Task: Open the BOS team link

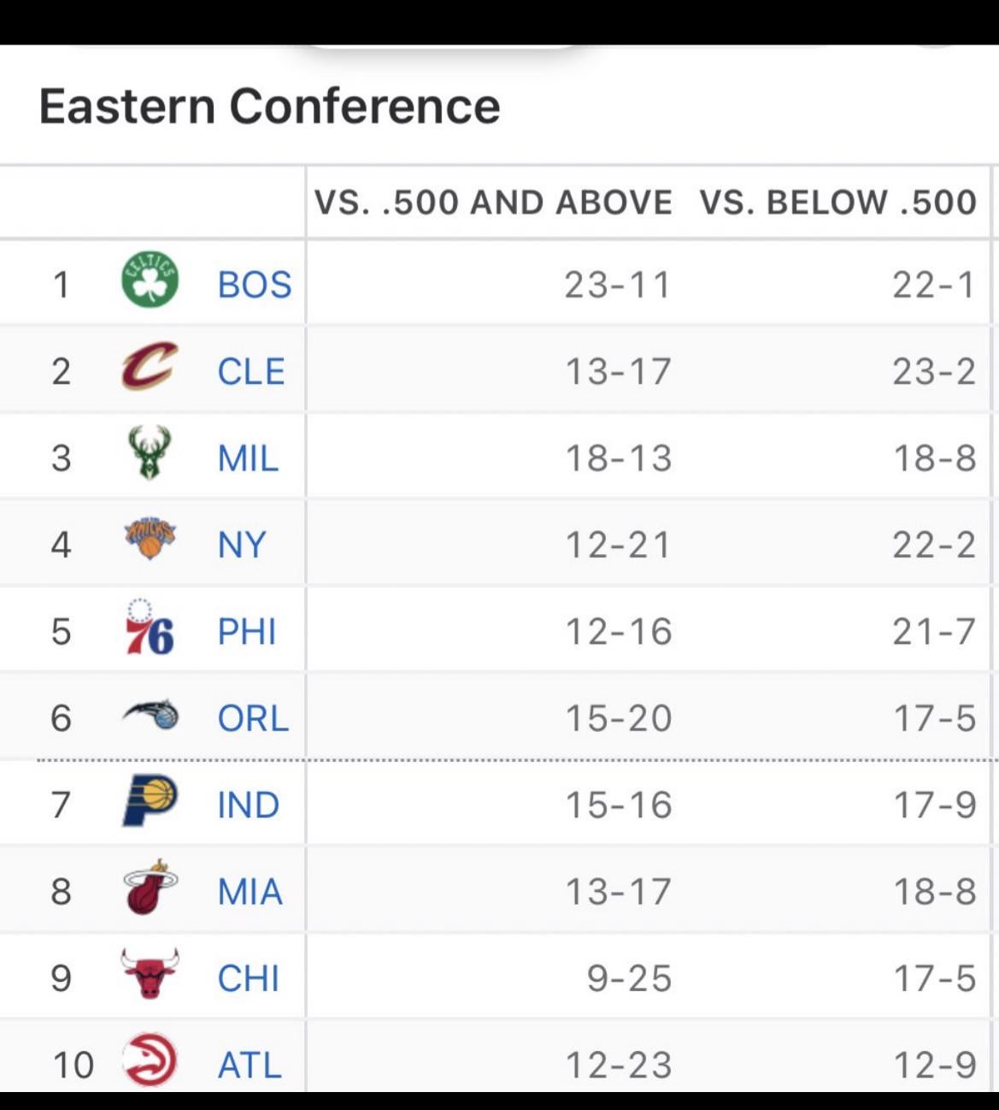Action: tap(254, 285)
